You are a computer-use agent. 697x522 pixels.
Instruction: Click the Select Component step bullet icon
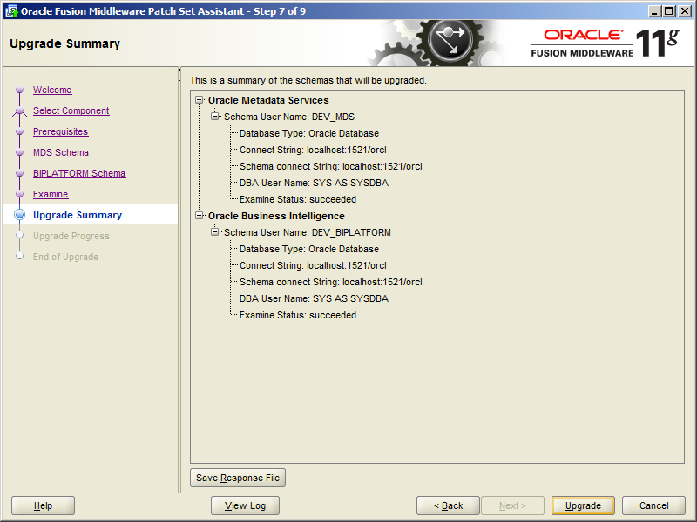(x=19, y=110)
